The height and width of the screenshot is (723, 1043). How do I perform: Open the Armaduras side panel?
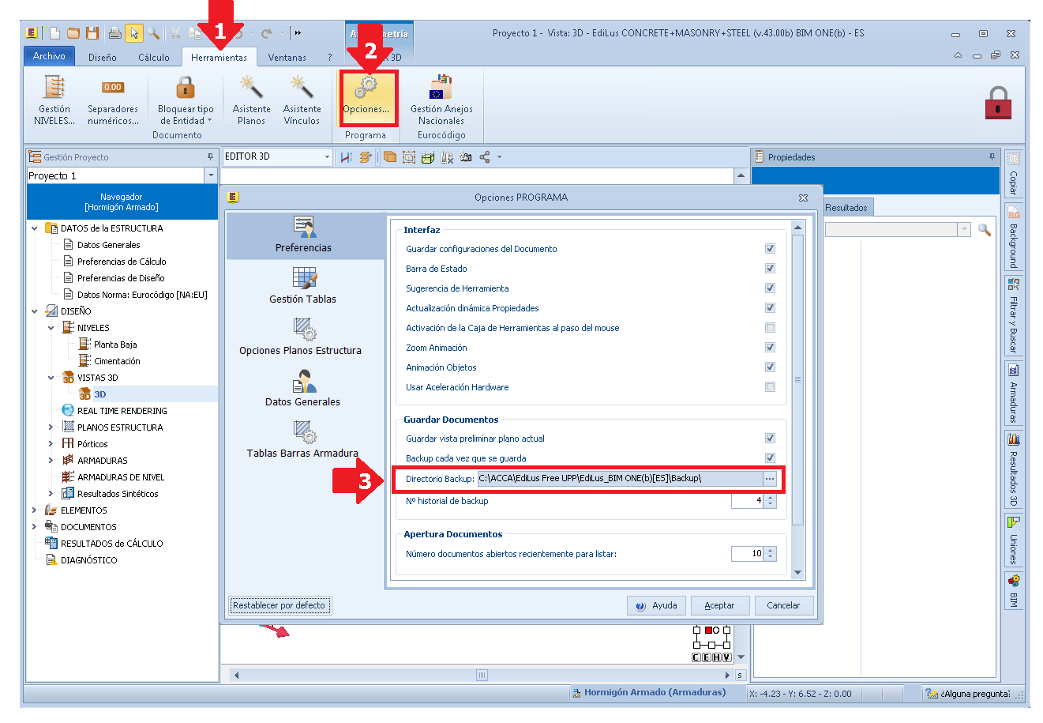point(1013,393)
